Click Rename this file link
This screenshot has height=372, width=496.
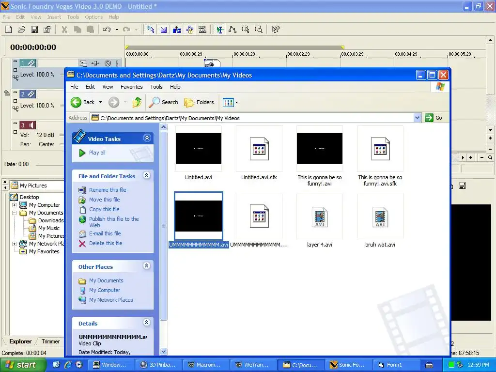(x=108, y=190)
